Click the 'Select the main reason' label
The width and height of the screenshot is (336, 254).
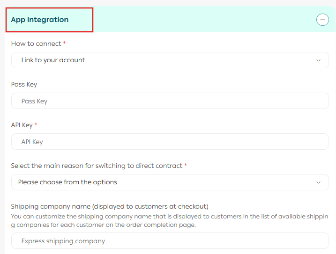(97, 166)
